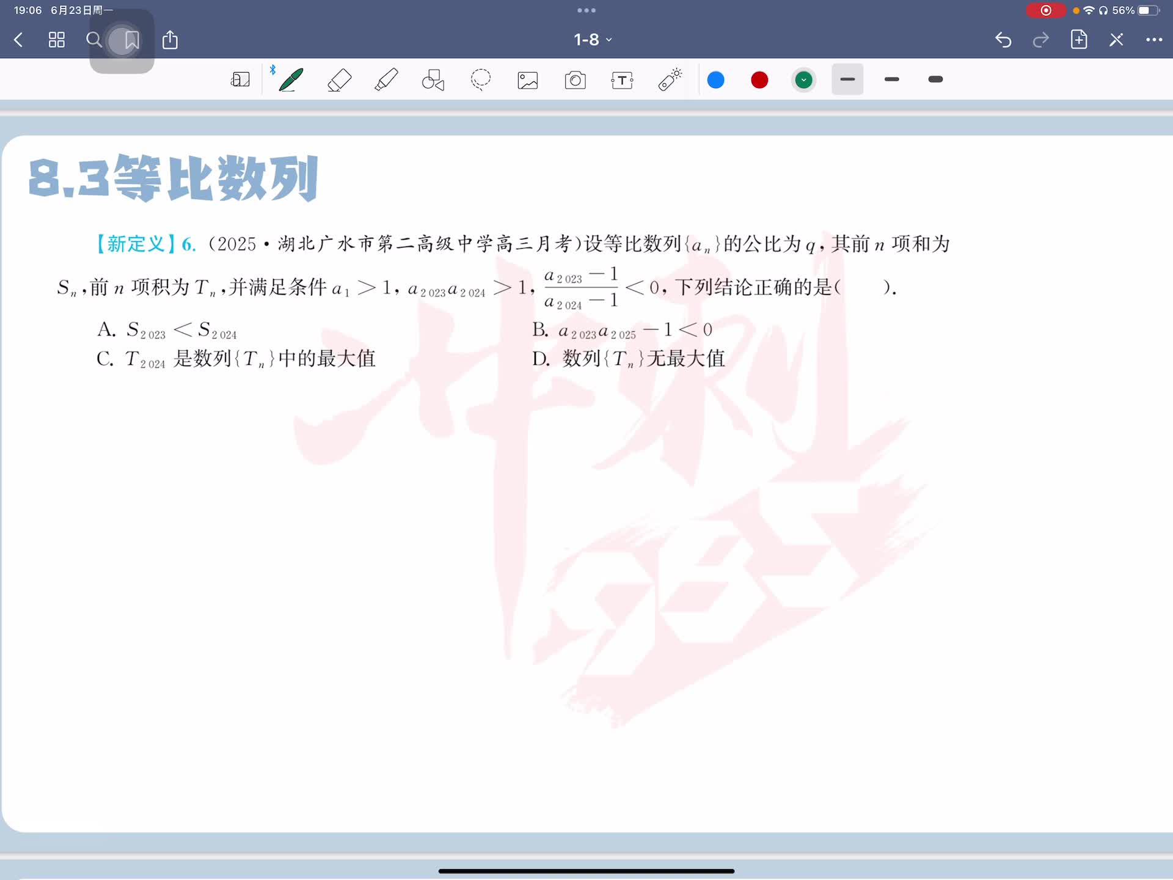1173x880 pixels.
Task: Open the shapes tool
Action: pyautogui.click(x=433, y=80)
